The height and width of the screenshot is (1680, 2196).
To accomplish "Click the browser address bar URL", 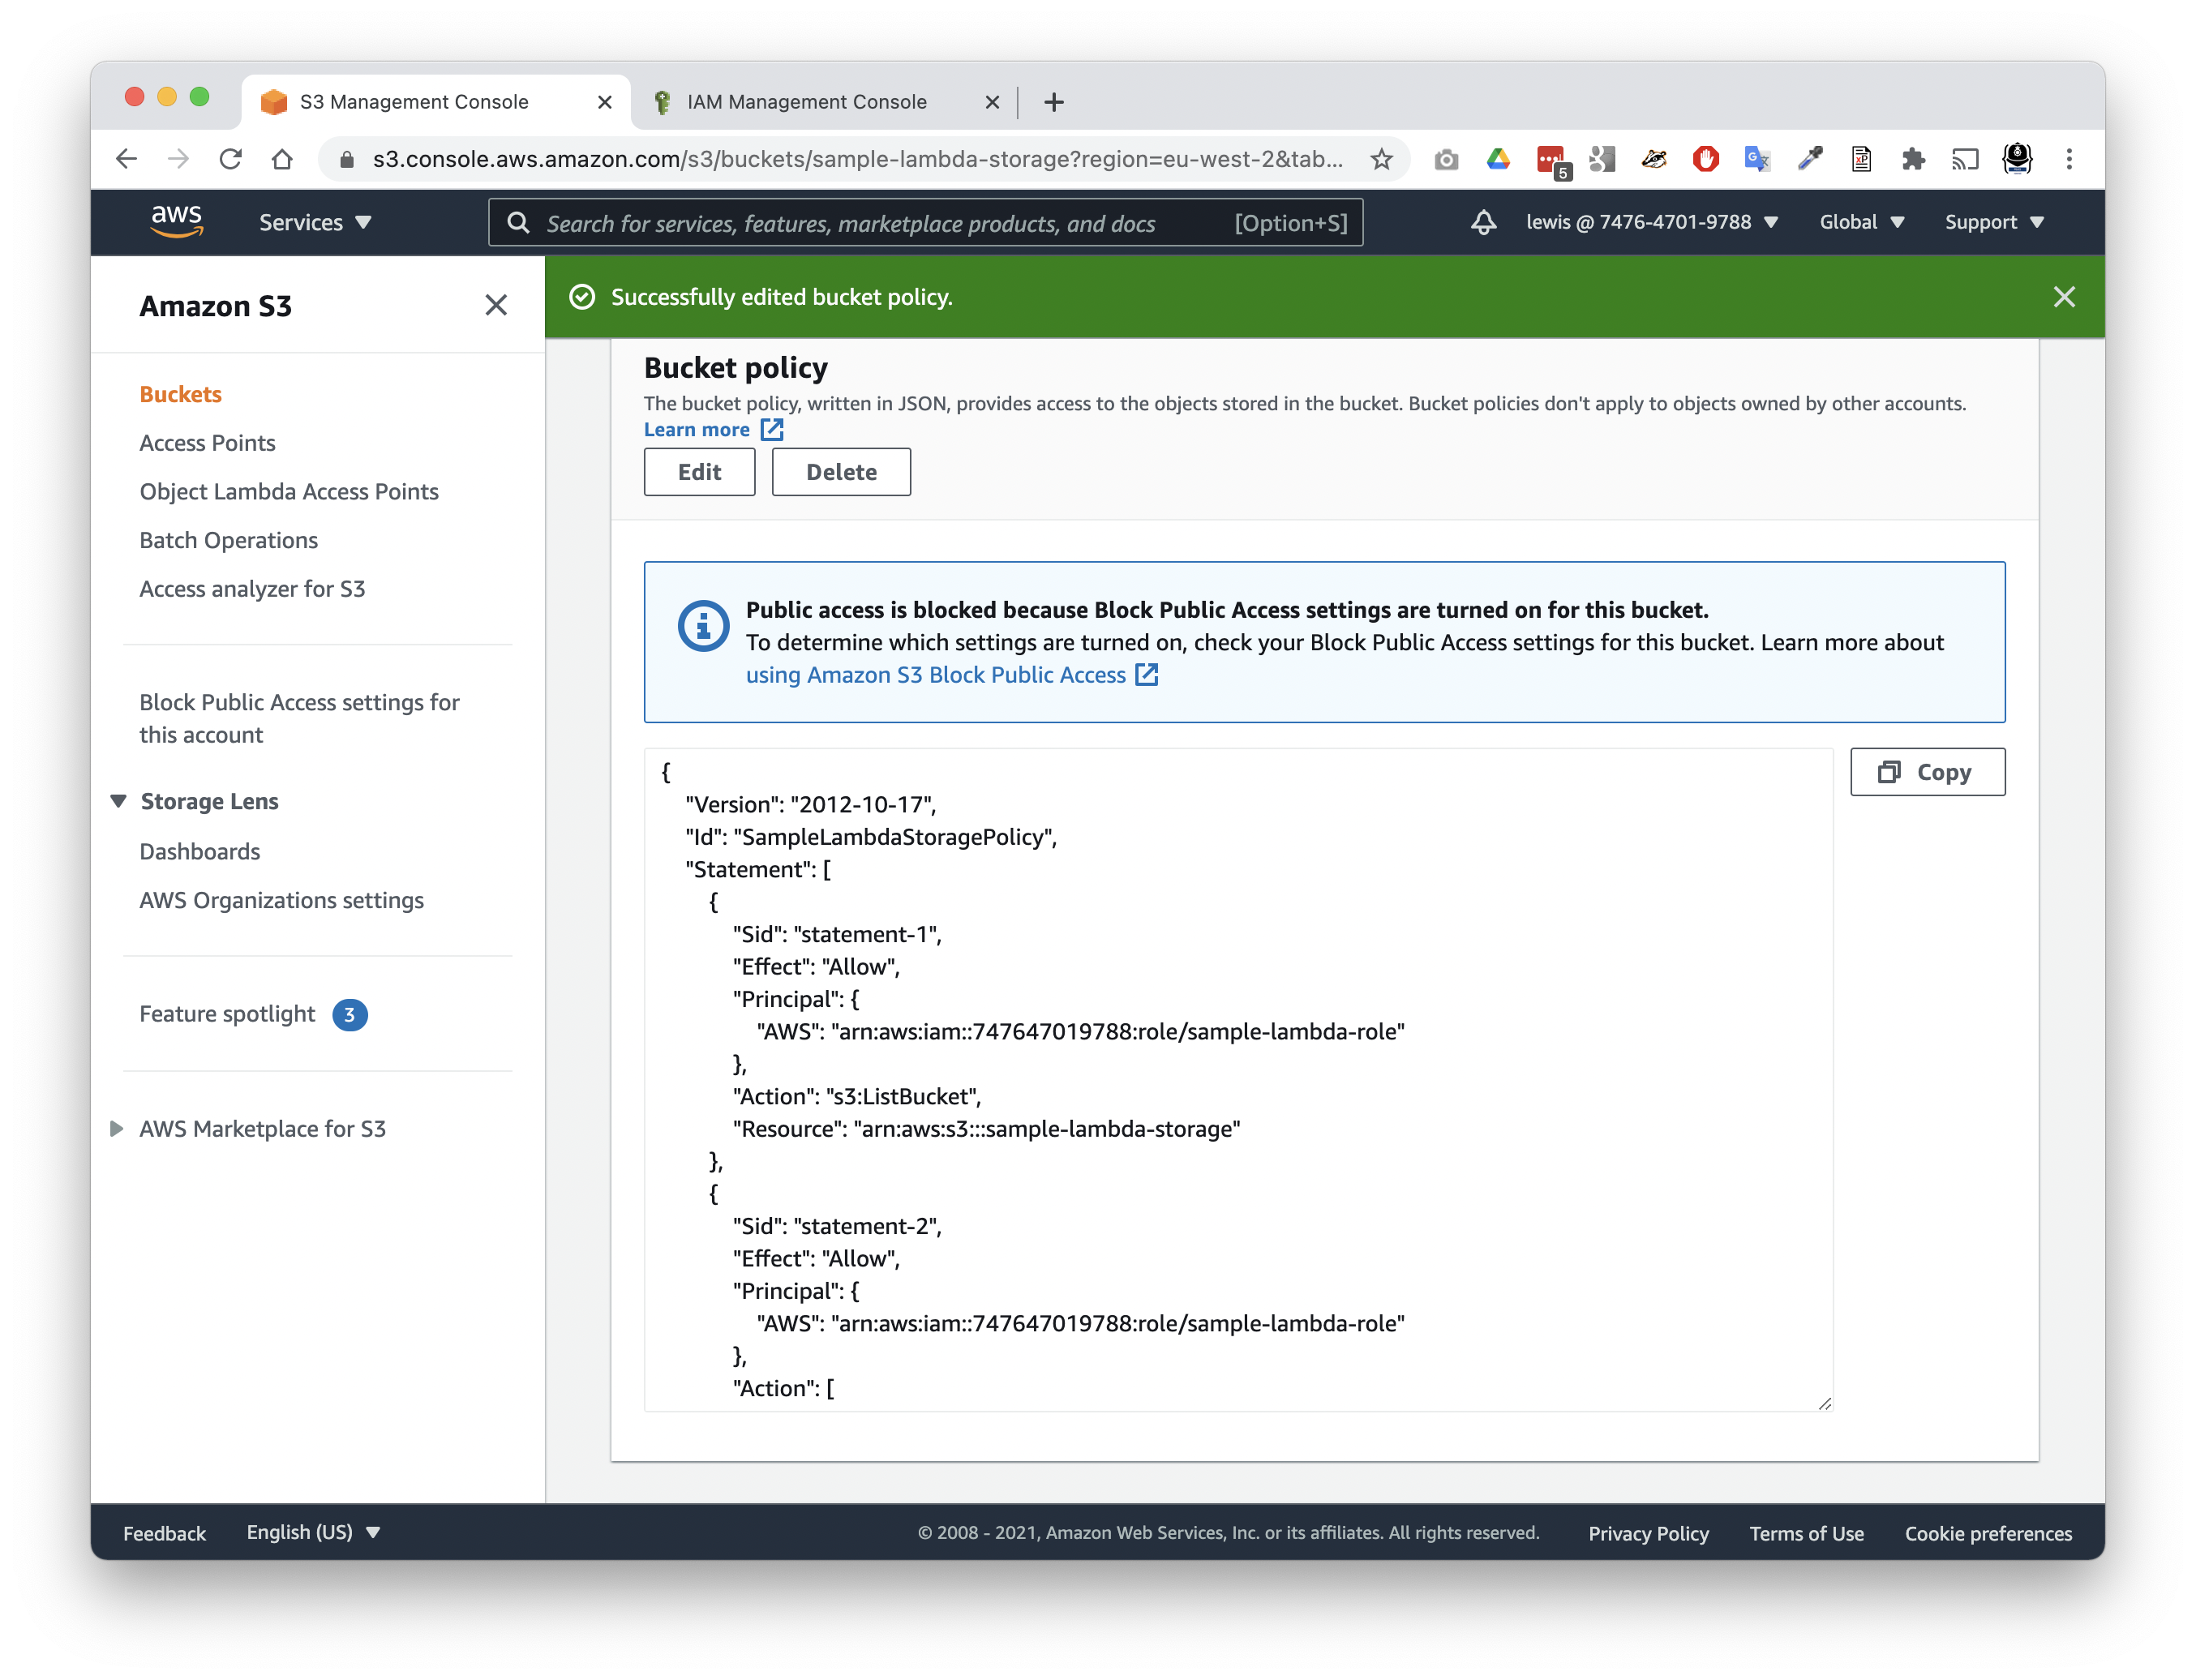I will click(857, 159).
